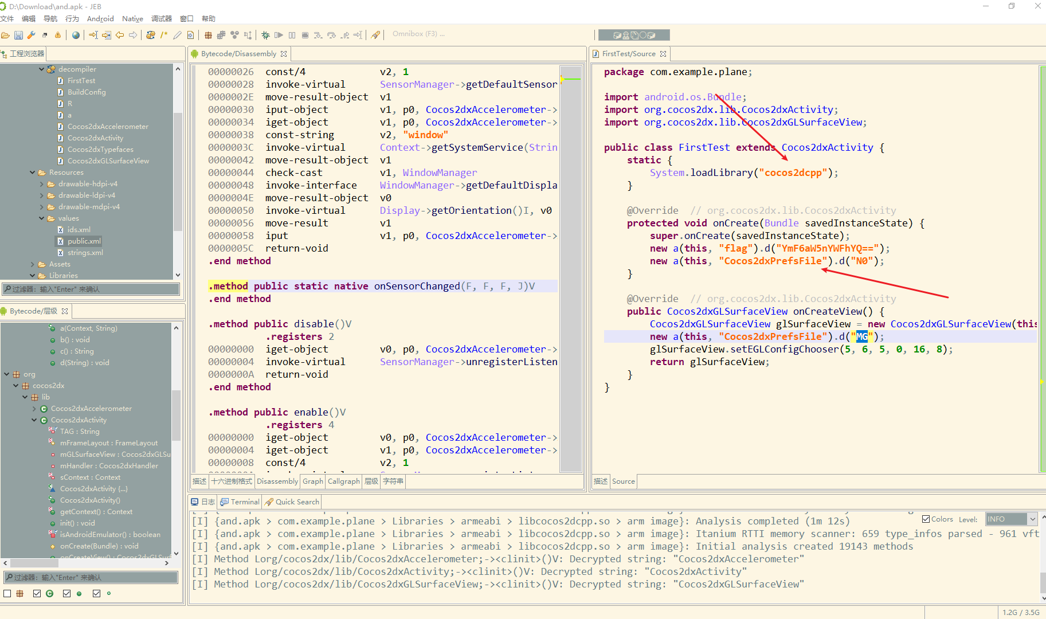The width and height of the screenshot is (1046, 619).
Task: Click the open folder toolbar icon
Action: [5, 35]
